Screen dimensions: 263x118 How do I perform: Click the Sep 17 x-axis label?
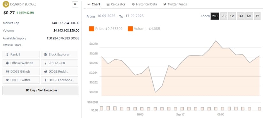click(x=180, y=114)
